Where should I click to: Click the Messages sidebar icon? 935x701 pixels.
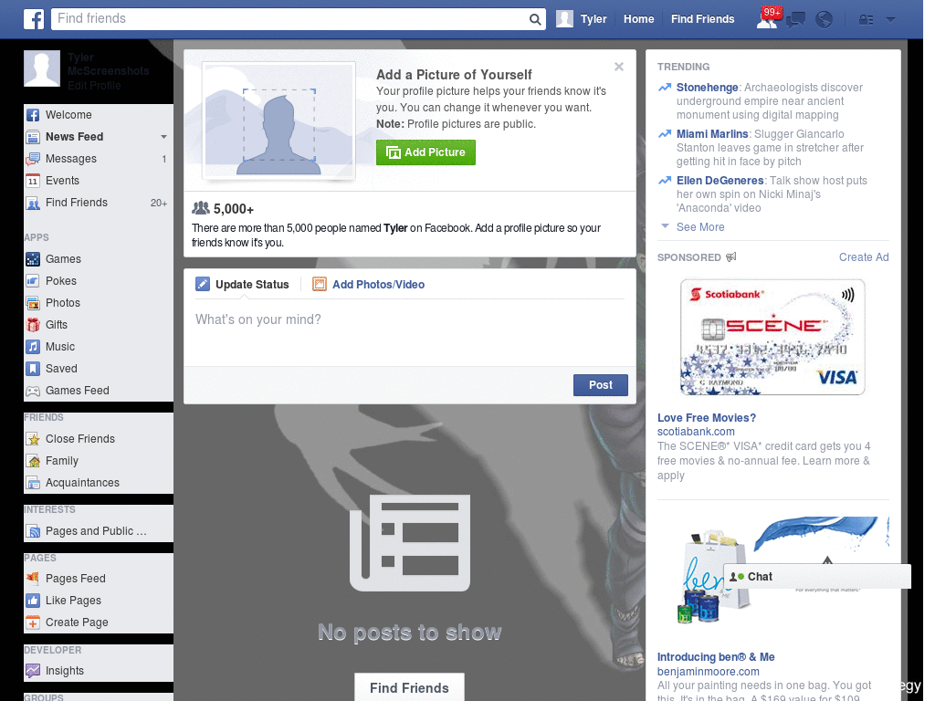point(33,159)
